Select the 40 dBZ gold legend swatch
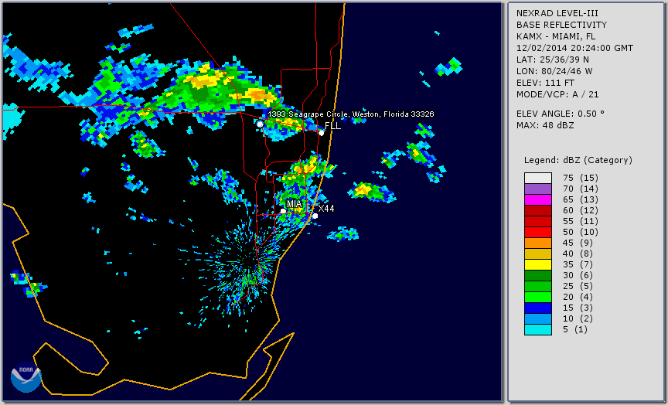The image size is (668, 405). coord(538,254)
